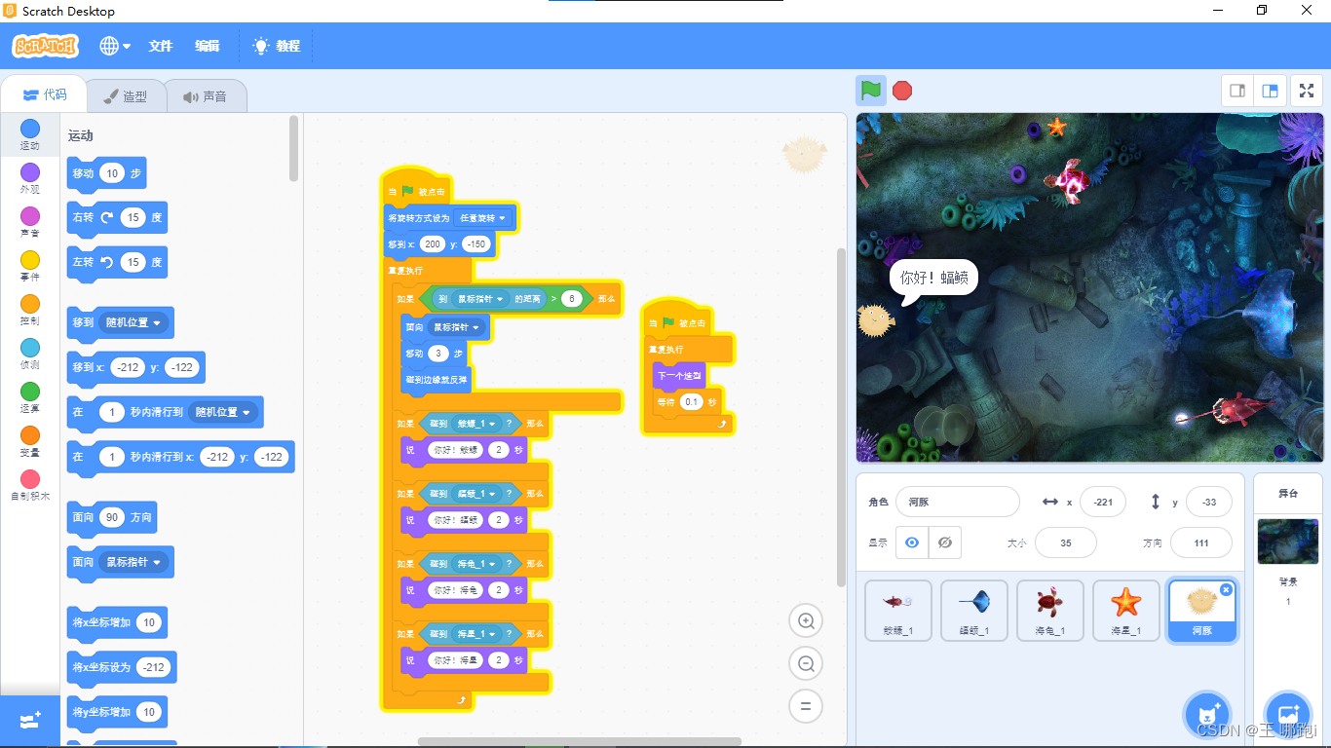Select the 蝠鲼_1 sprite thumbnail

click(974, 611)
